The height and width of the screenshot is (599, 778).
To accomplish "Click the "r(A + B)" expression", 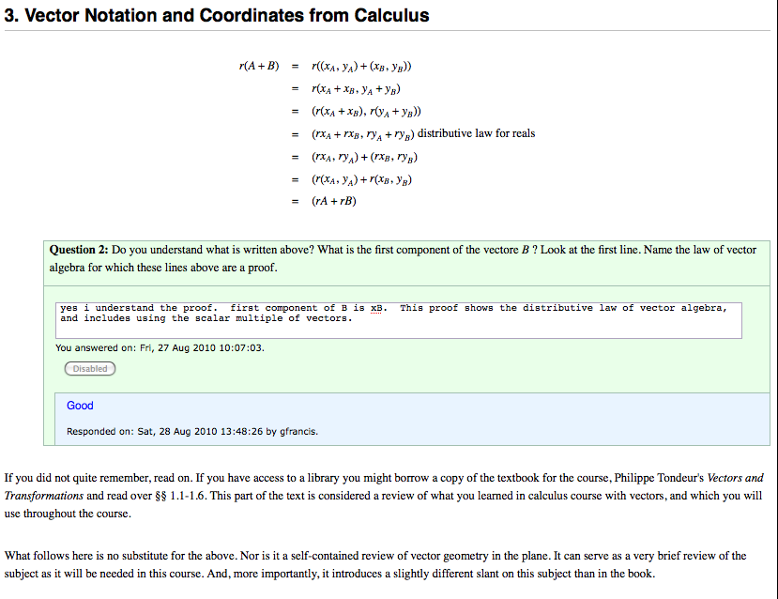I will point(260,66).
